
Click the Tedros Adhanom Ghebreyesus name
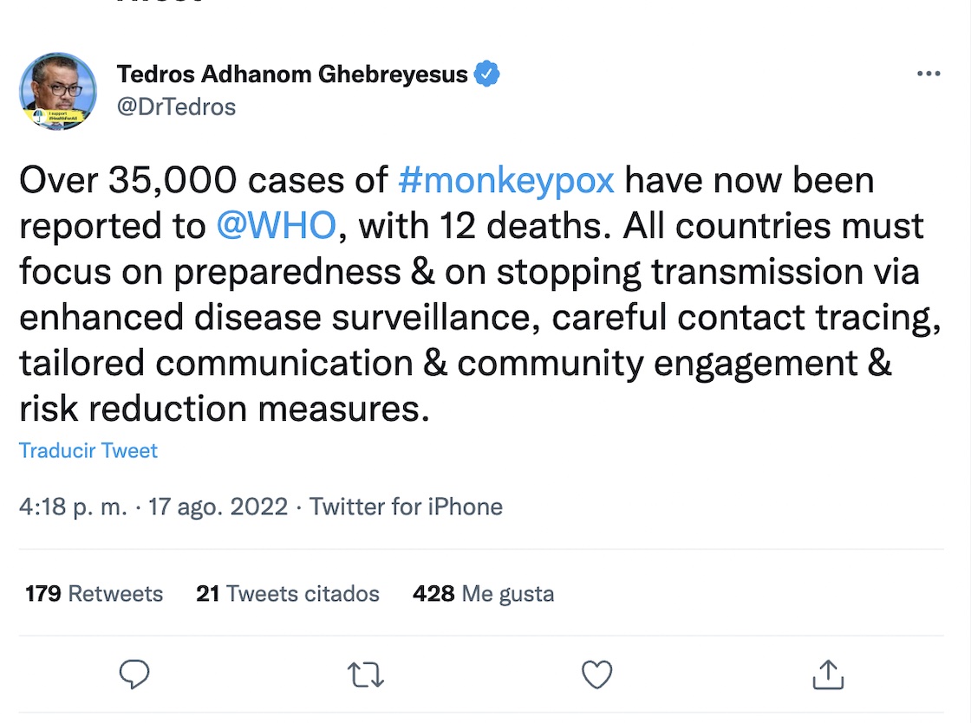point(292,75)
